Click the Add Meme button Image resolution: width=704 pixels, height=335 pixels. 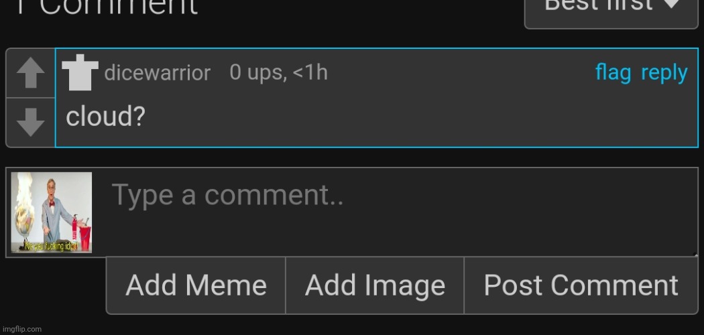coord(196,285)
